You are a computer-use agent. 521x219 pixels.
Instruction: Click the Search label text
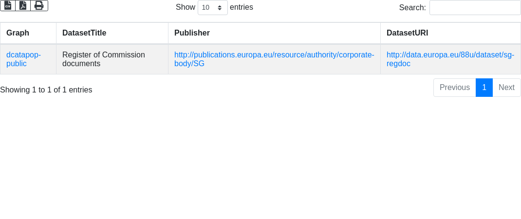(x=412, y=8)
